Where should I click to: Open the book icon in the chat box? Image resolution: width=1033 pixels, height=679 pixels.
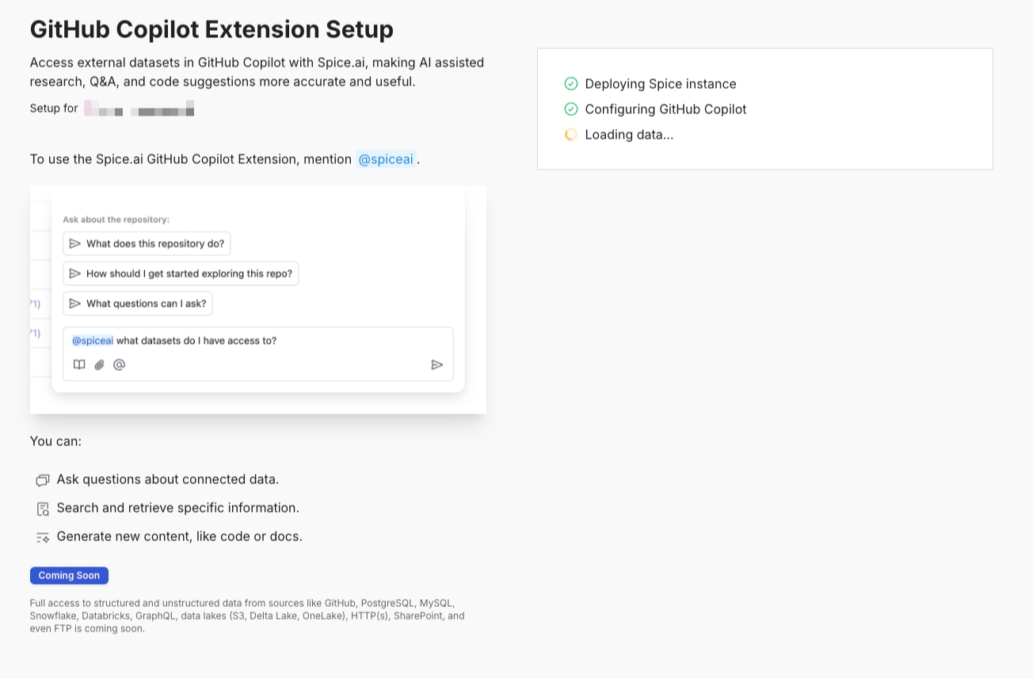coord(79,364)
